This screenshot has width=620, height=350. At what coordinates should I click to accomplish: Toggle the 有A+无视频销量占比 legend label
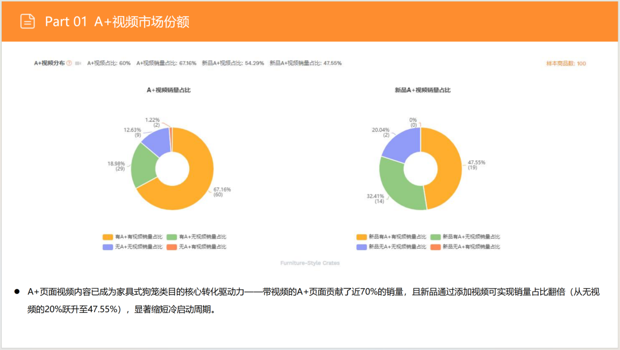click(203, 237)
